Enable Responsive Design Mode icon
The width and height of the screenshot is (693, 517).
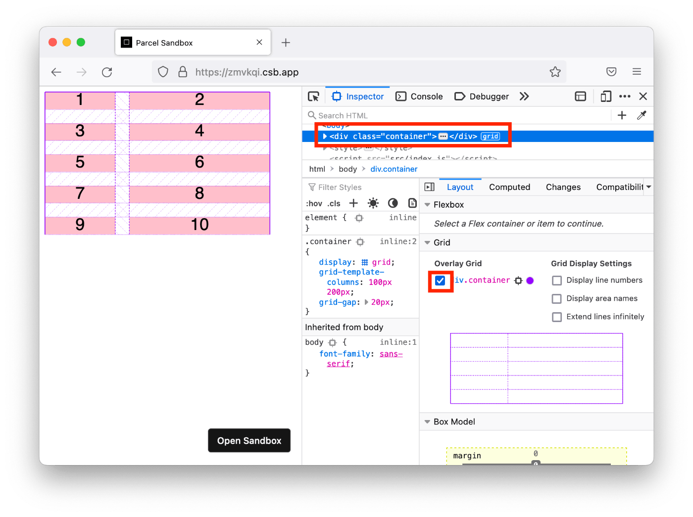pos(606,96)
